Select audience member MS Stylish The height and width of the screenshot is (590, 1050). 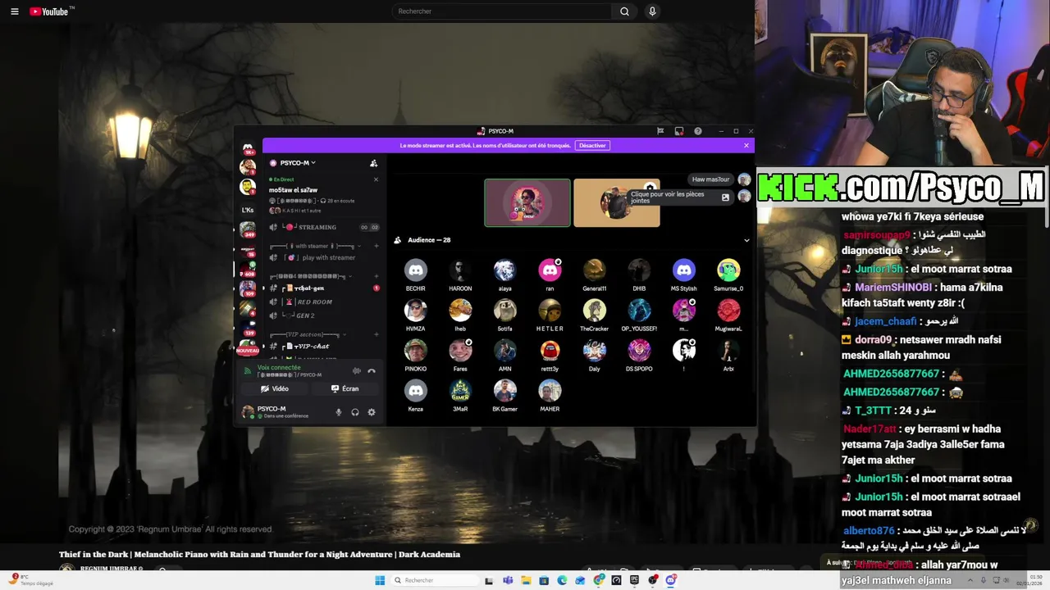coord(684,275)
